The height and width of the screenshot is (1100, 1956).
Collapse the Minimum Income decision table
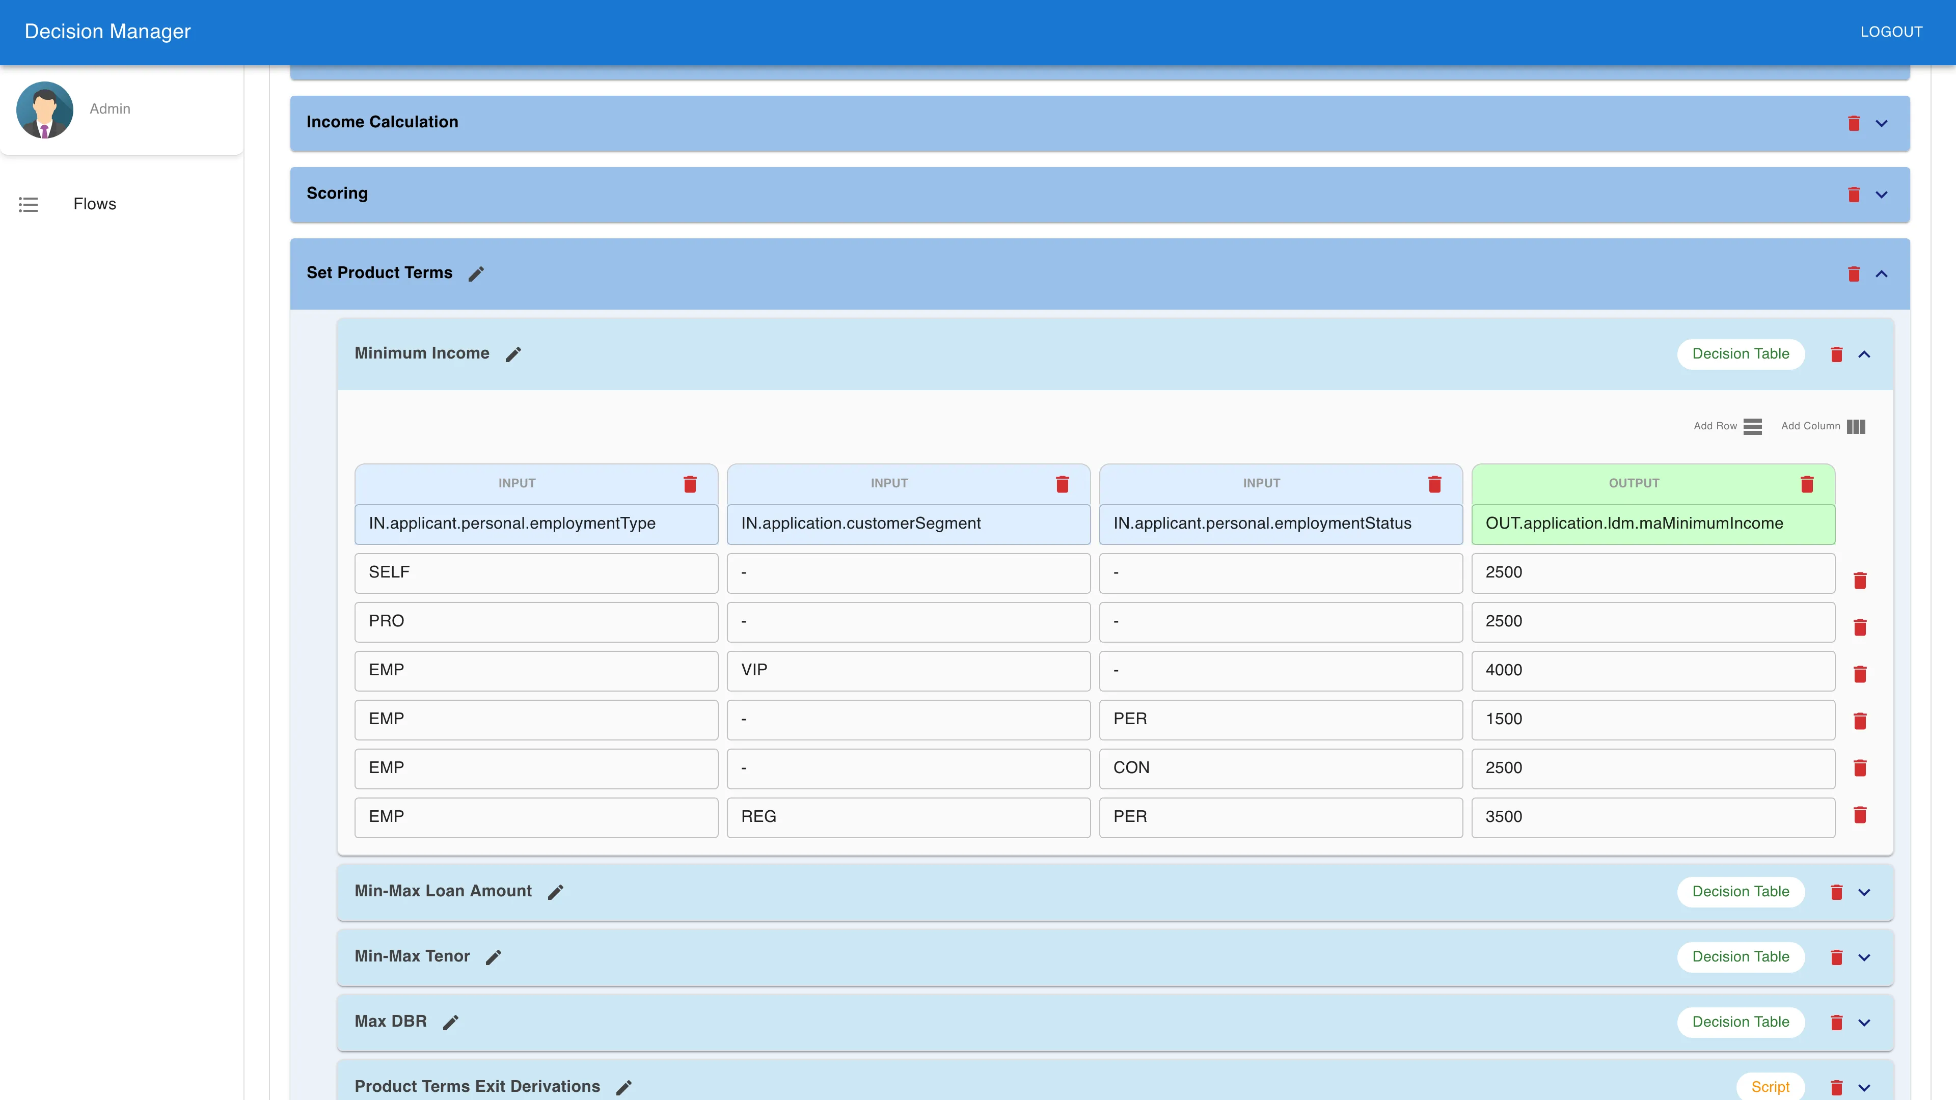[x=1865, y=354]
